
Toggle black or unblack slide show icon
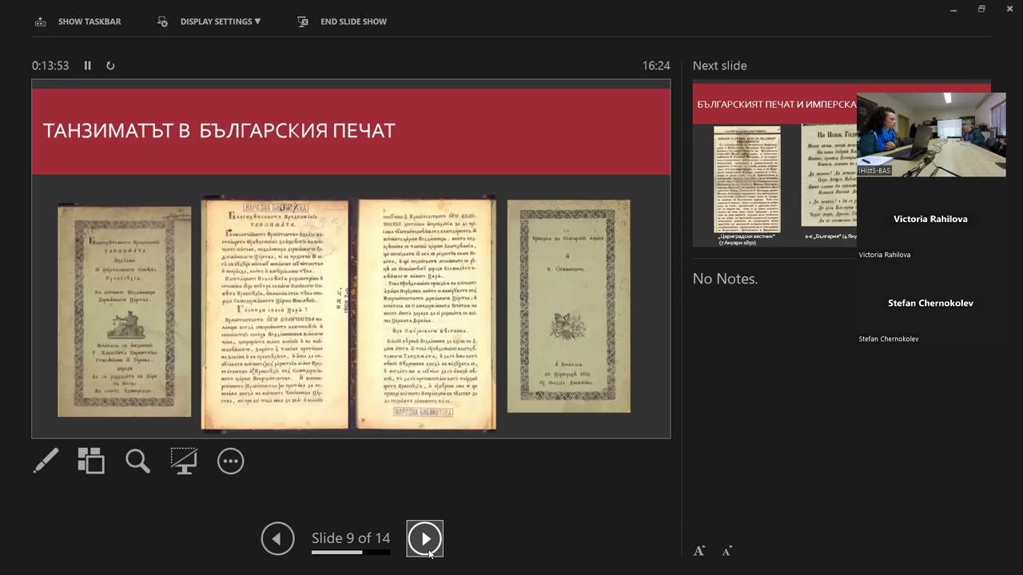pos(184,461)
